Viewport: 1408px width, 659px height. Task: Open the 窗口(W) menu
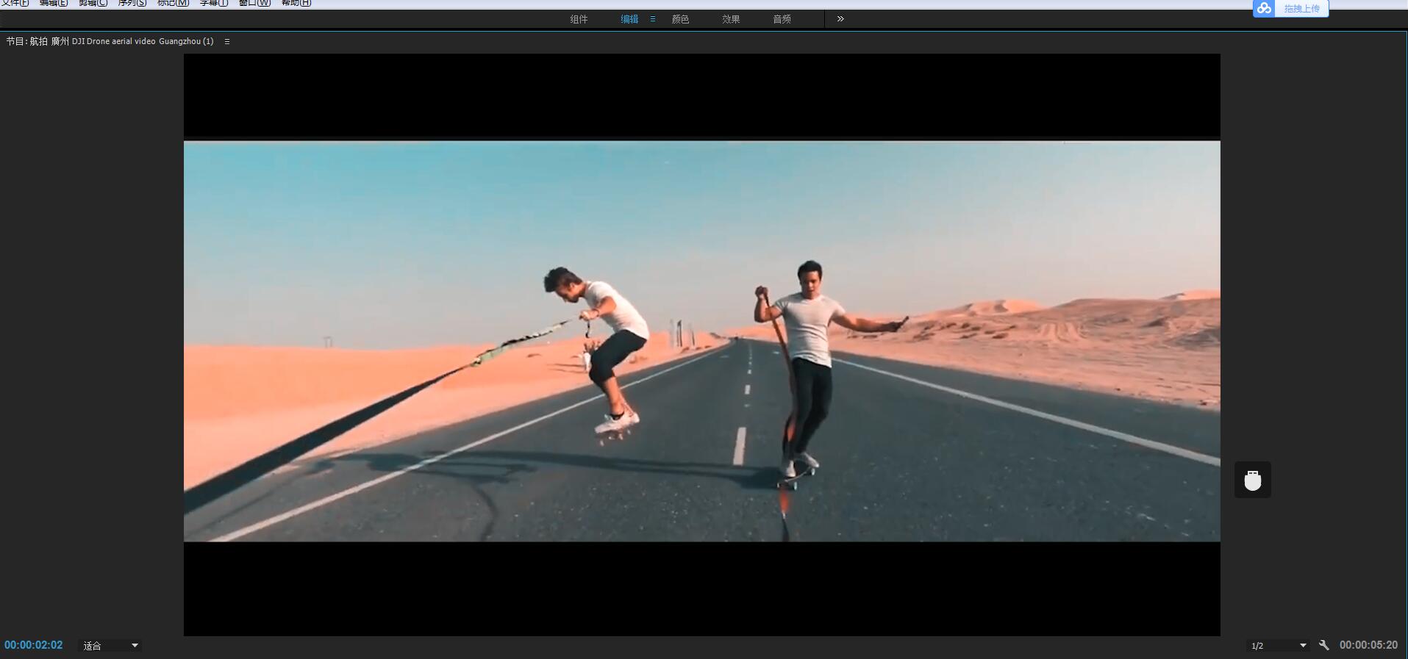click(254, 3)
